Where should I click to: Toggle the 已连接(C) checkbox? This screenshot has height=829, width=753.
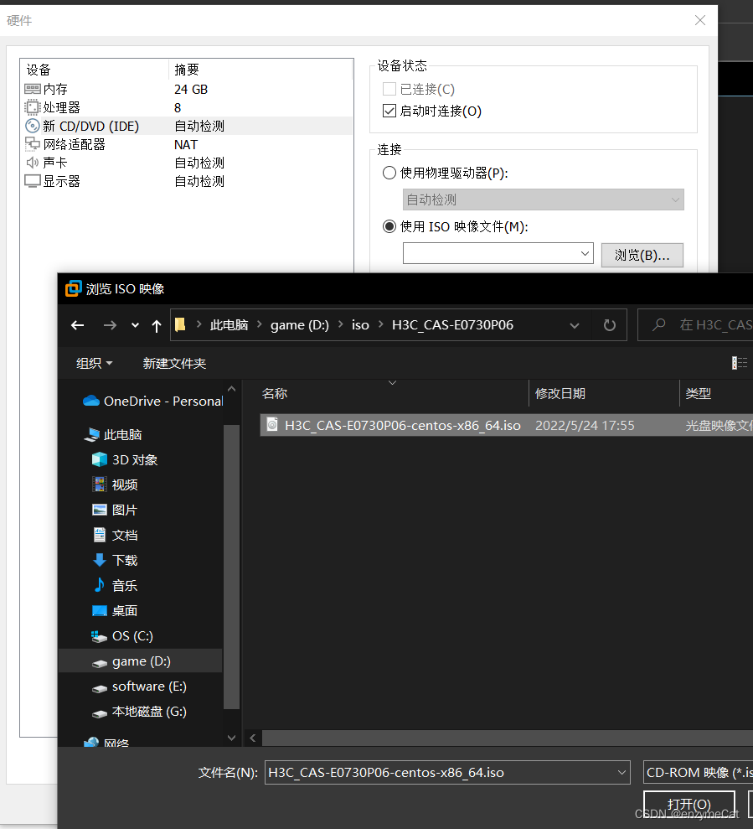[x=389, y=89]
